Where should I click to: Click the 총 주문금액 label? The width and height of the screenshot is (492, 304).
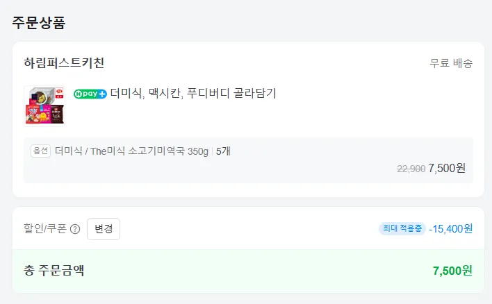[54, 270]
